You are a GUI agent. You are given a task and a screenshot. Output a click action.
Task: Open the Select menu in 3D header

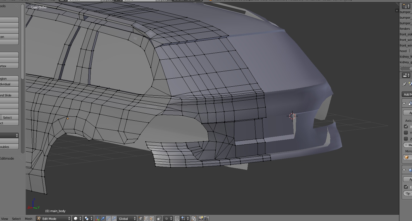coord(16,219)
